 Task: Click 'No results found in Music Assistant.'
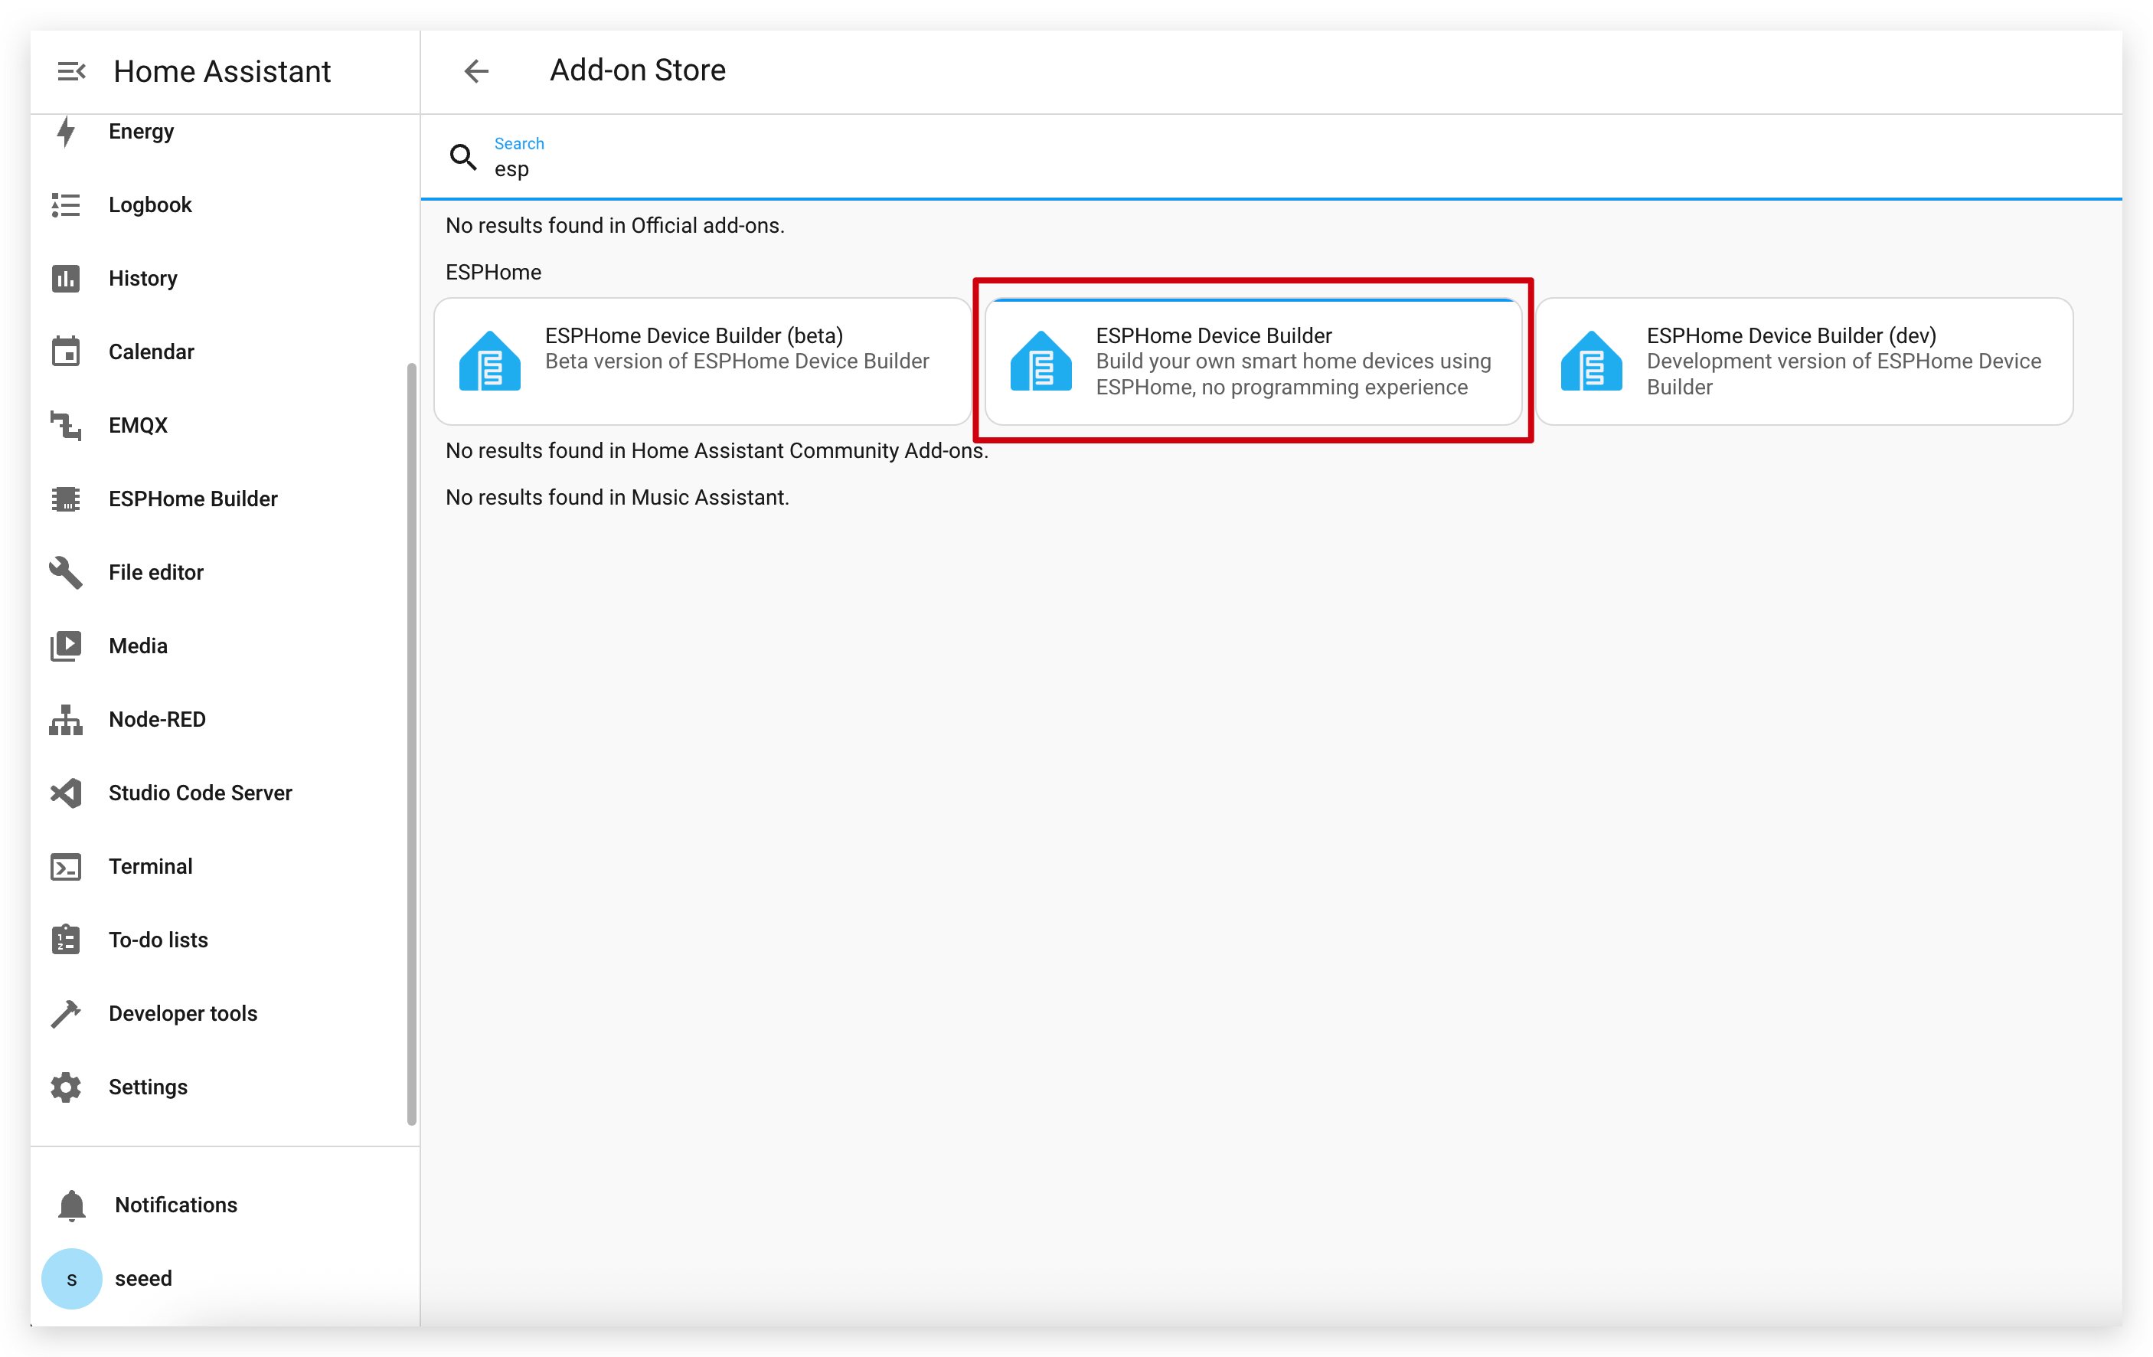(618, 497)
